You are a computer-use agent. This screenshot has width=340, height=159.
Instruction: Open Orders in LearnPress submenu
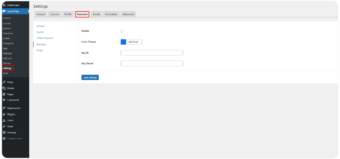6,38
